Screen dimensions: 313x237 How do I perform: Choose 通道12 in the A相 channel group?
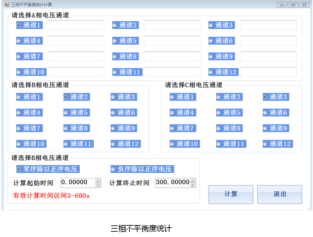211,72
